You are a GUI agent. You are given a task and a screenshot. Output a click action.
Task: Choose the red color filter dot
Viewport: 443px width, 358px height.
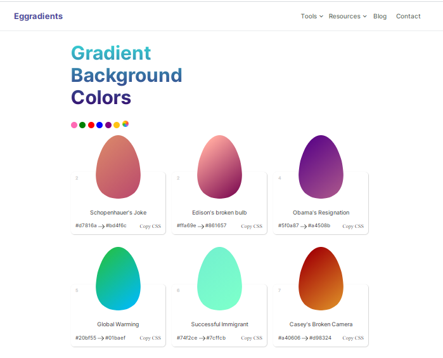coord(91,125)
